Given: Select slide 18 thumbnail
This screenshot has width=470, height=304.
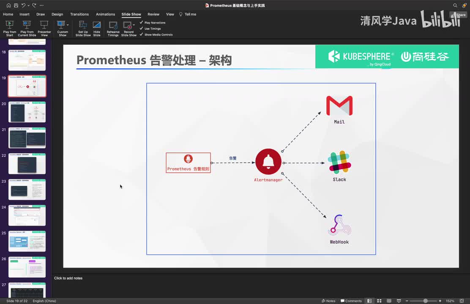Looking at the screenshot, I should [x=27, y=60].
